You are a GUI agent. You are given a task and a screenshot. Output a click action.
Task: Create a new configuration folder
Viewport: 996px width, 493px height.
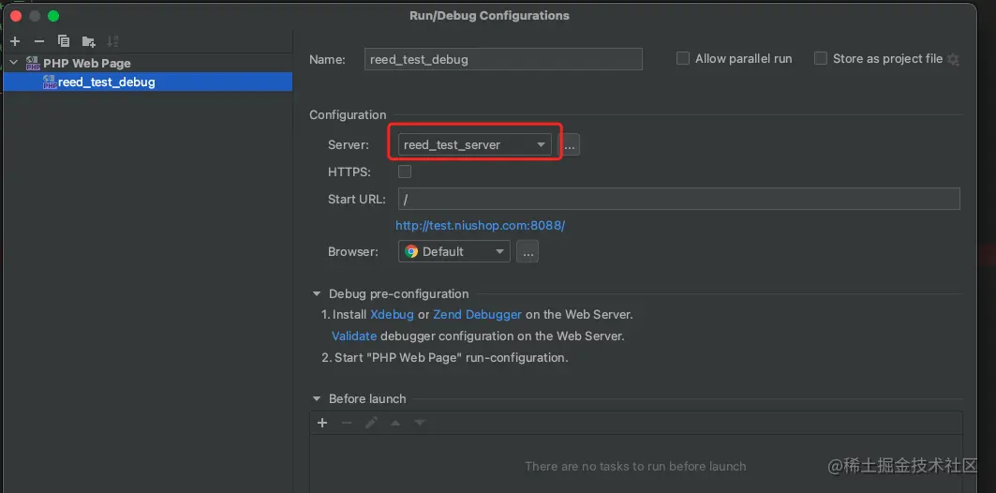coord(88,41)
